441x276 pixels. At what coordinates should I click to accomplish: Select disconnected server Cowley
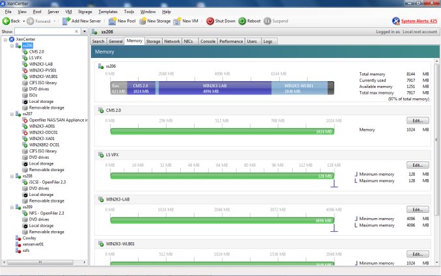tap(29, 238)
